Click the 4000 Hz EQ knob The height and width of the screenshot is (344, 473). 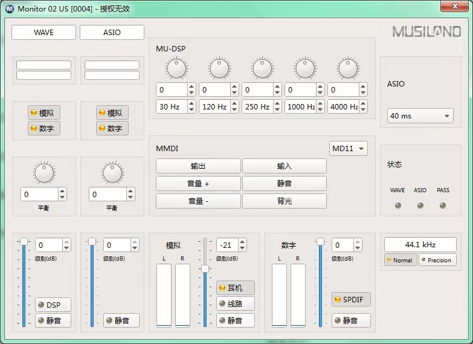click(348, 68)
